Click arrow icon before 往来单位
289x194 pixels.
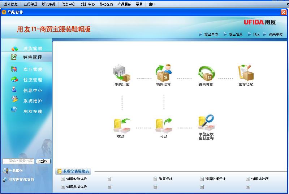pos(265,34)
